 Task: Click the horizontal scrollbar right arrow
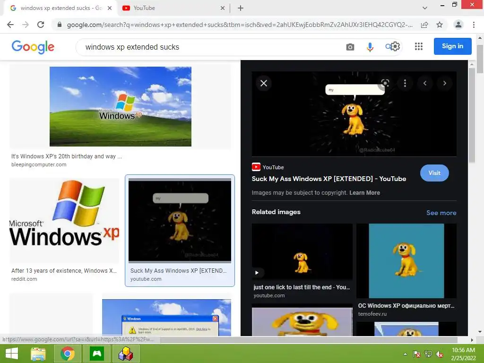click(472, 340)
